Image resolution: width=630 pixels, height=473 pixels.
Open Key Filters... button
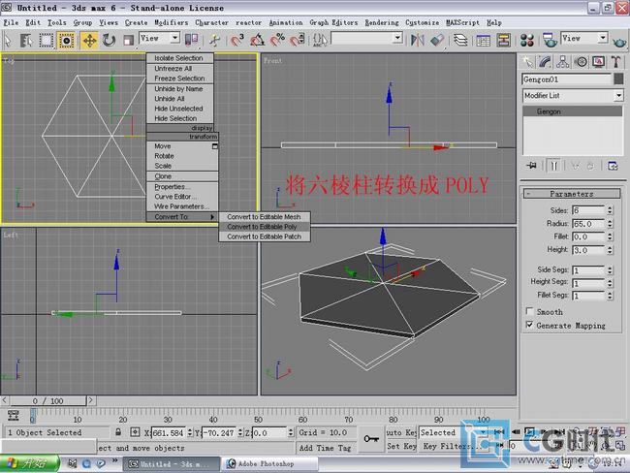point(451,446)
